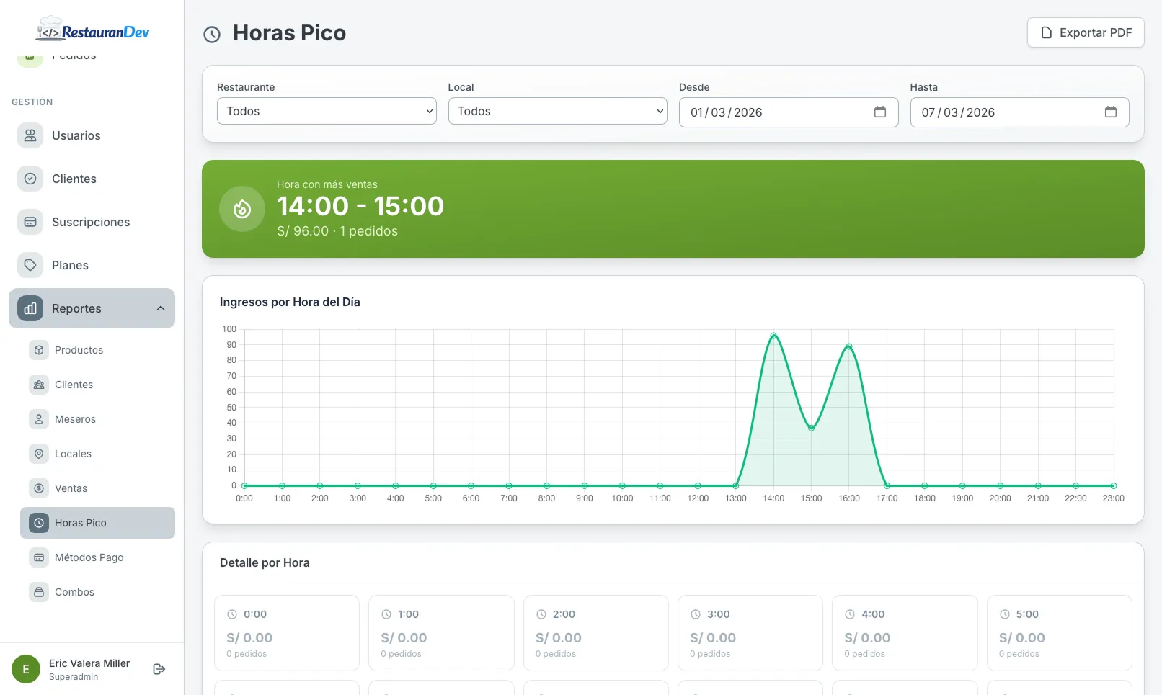Image resolution: width=1162 pixels, height=695 pixels.
Task: Open the Restaurante dropdown
Action: coord(327,111)
